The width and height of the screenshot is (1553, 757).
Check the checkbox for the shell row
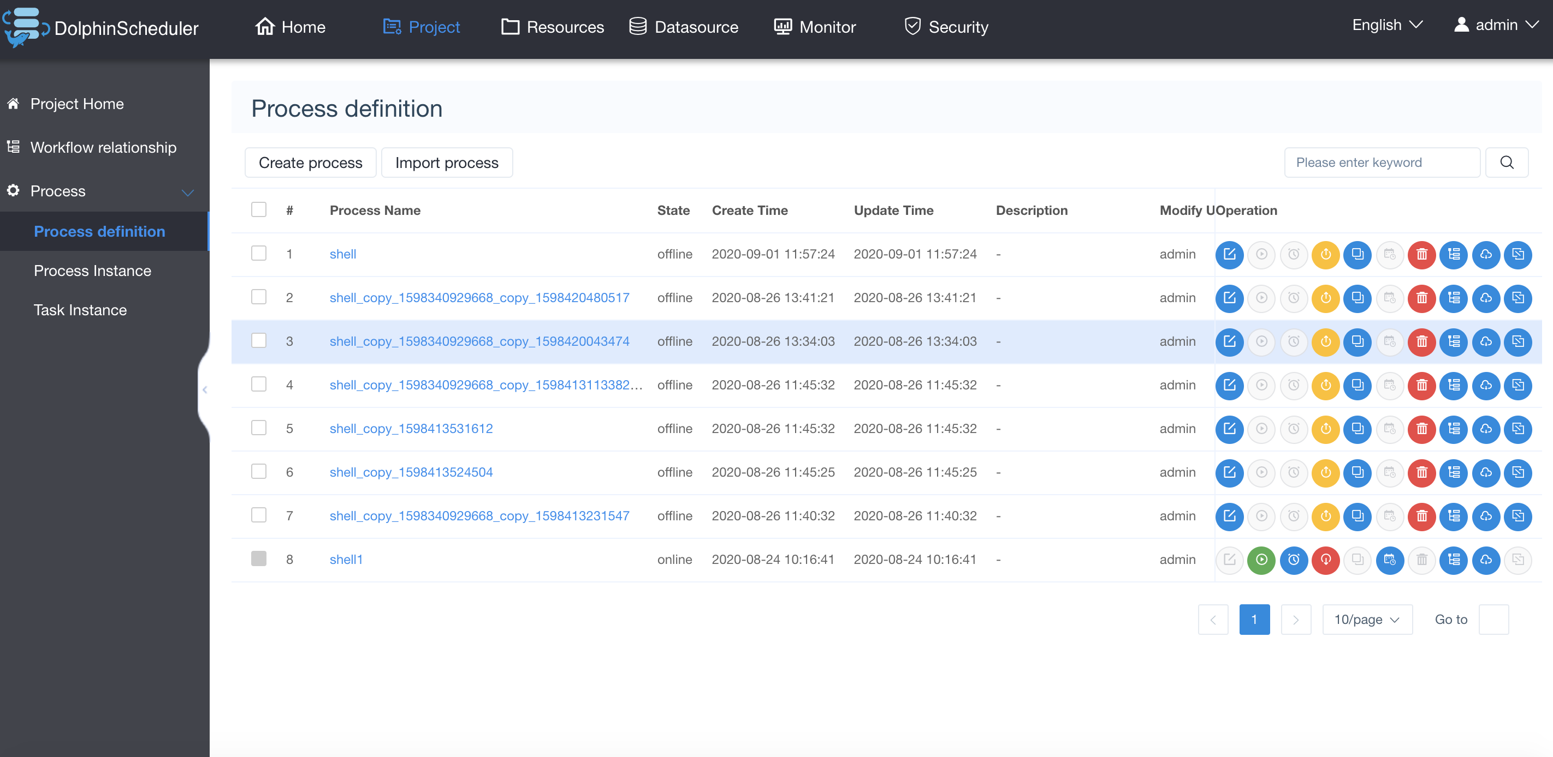click(259, 254)
